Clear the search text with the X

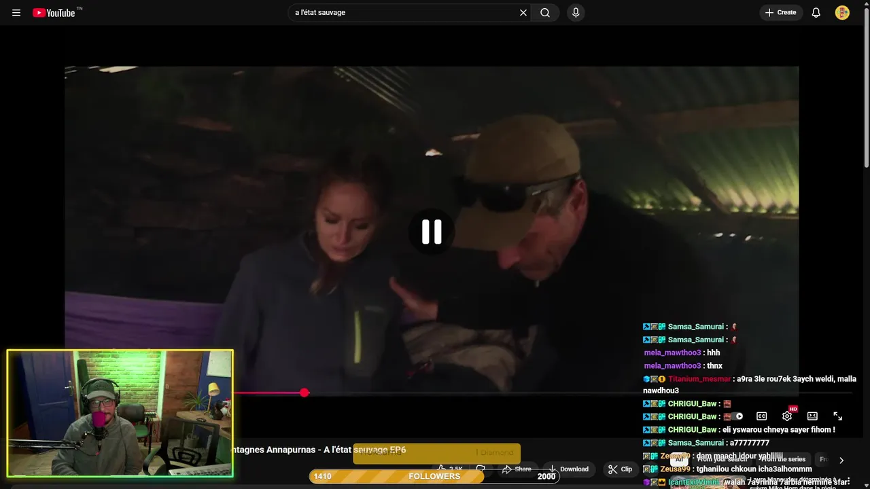click(523, 12)
